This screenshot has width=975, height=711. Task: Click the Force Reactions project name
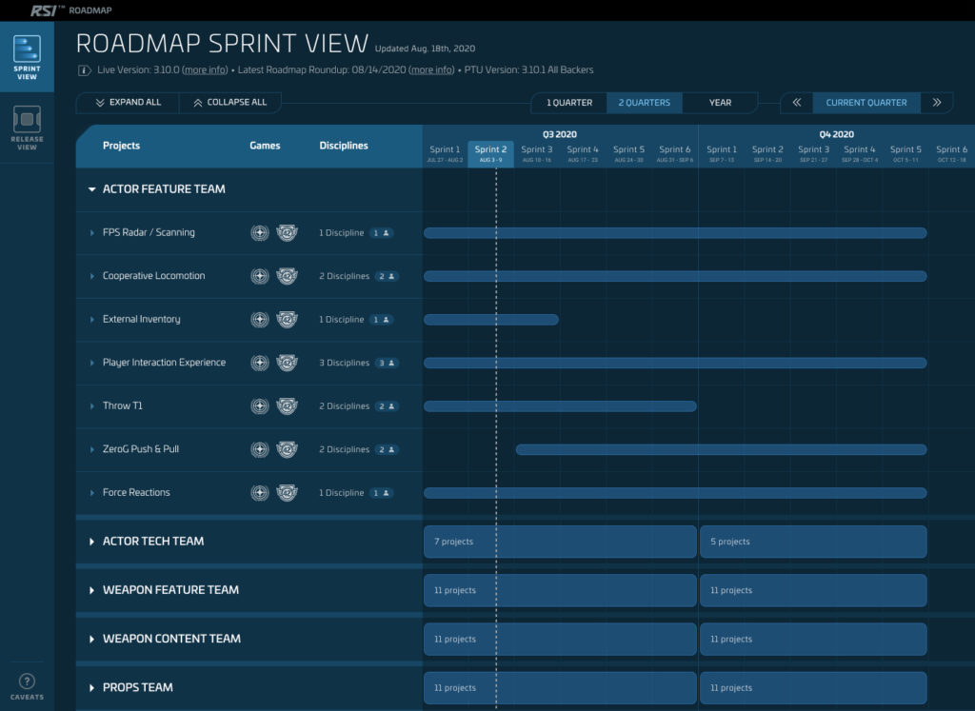click(136, 493)
